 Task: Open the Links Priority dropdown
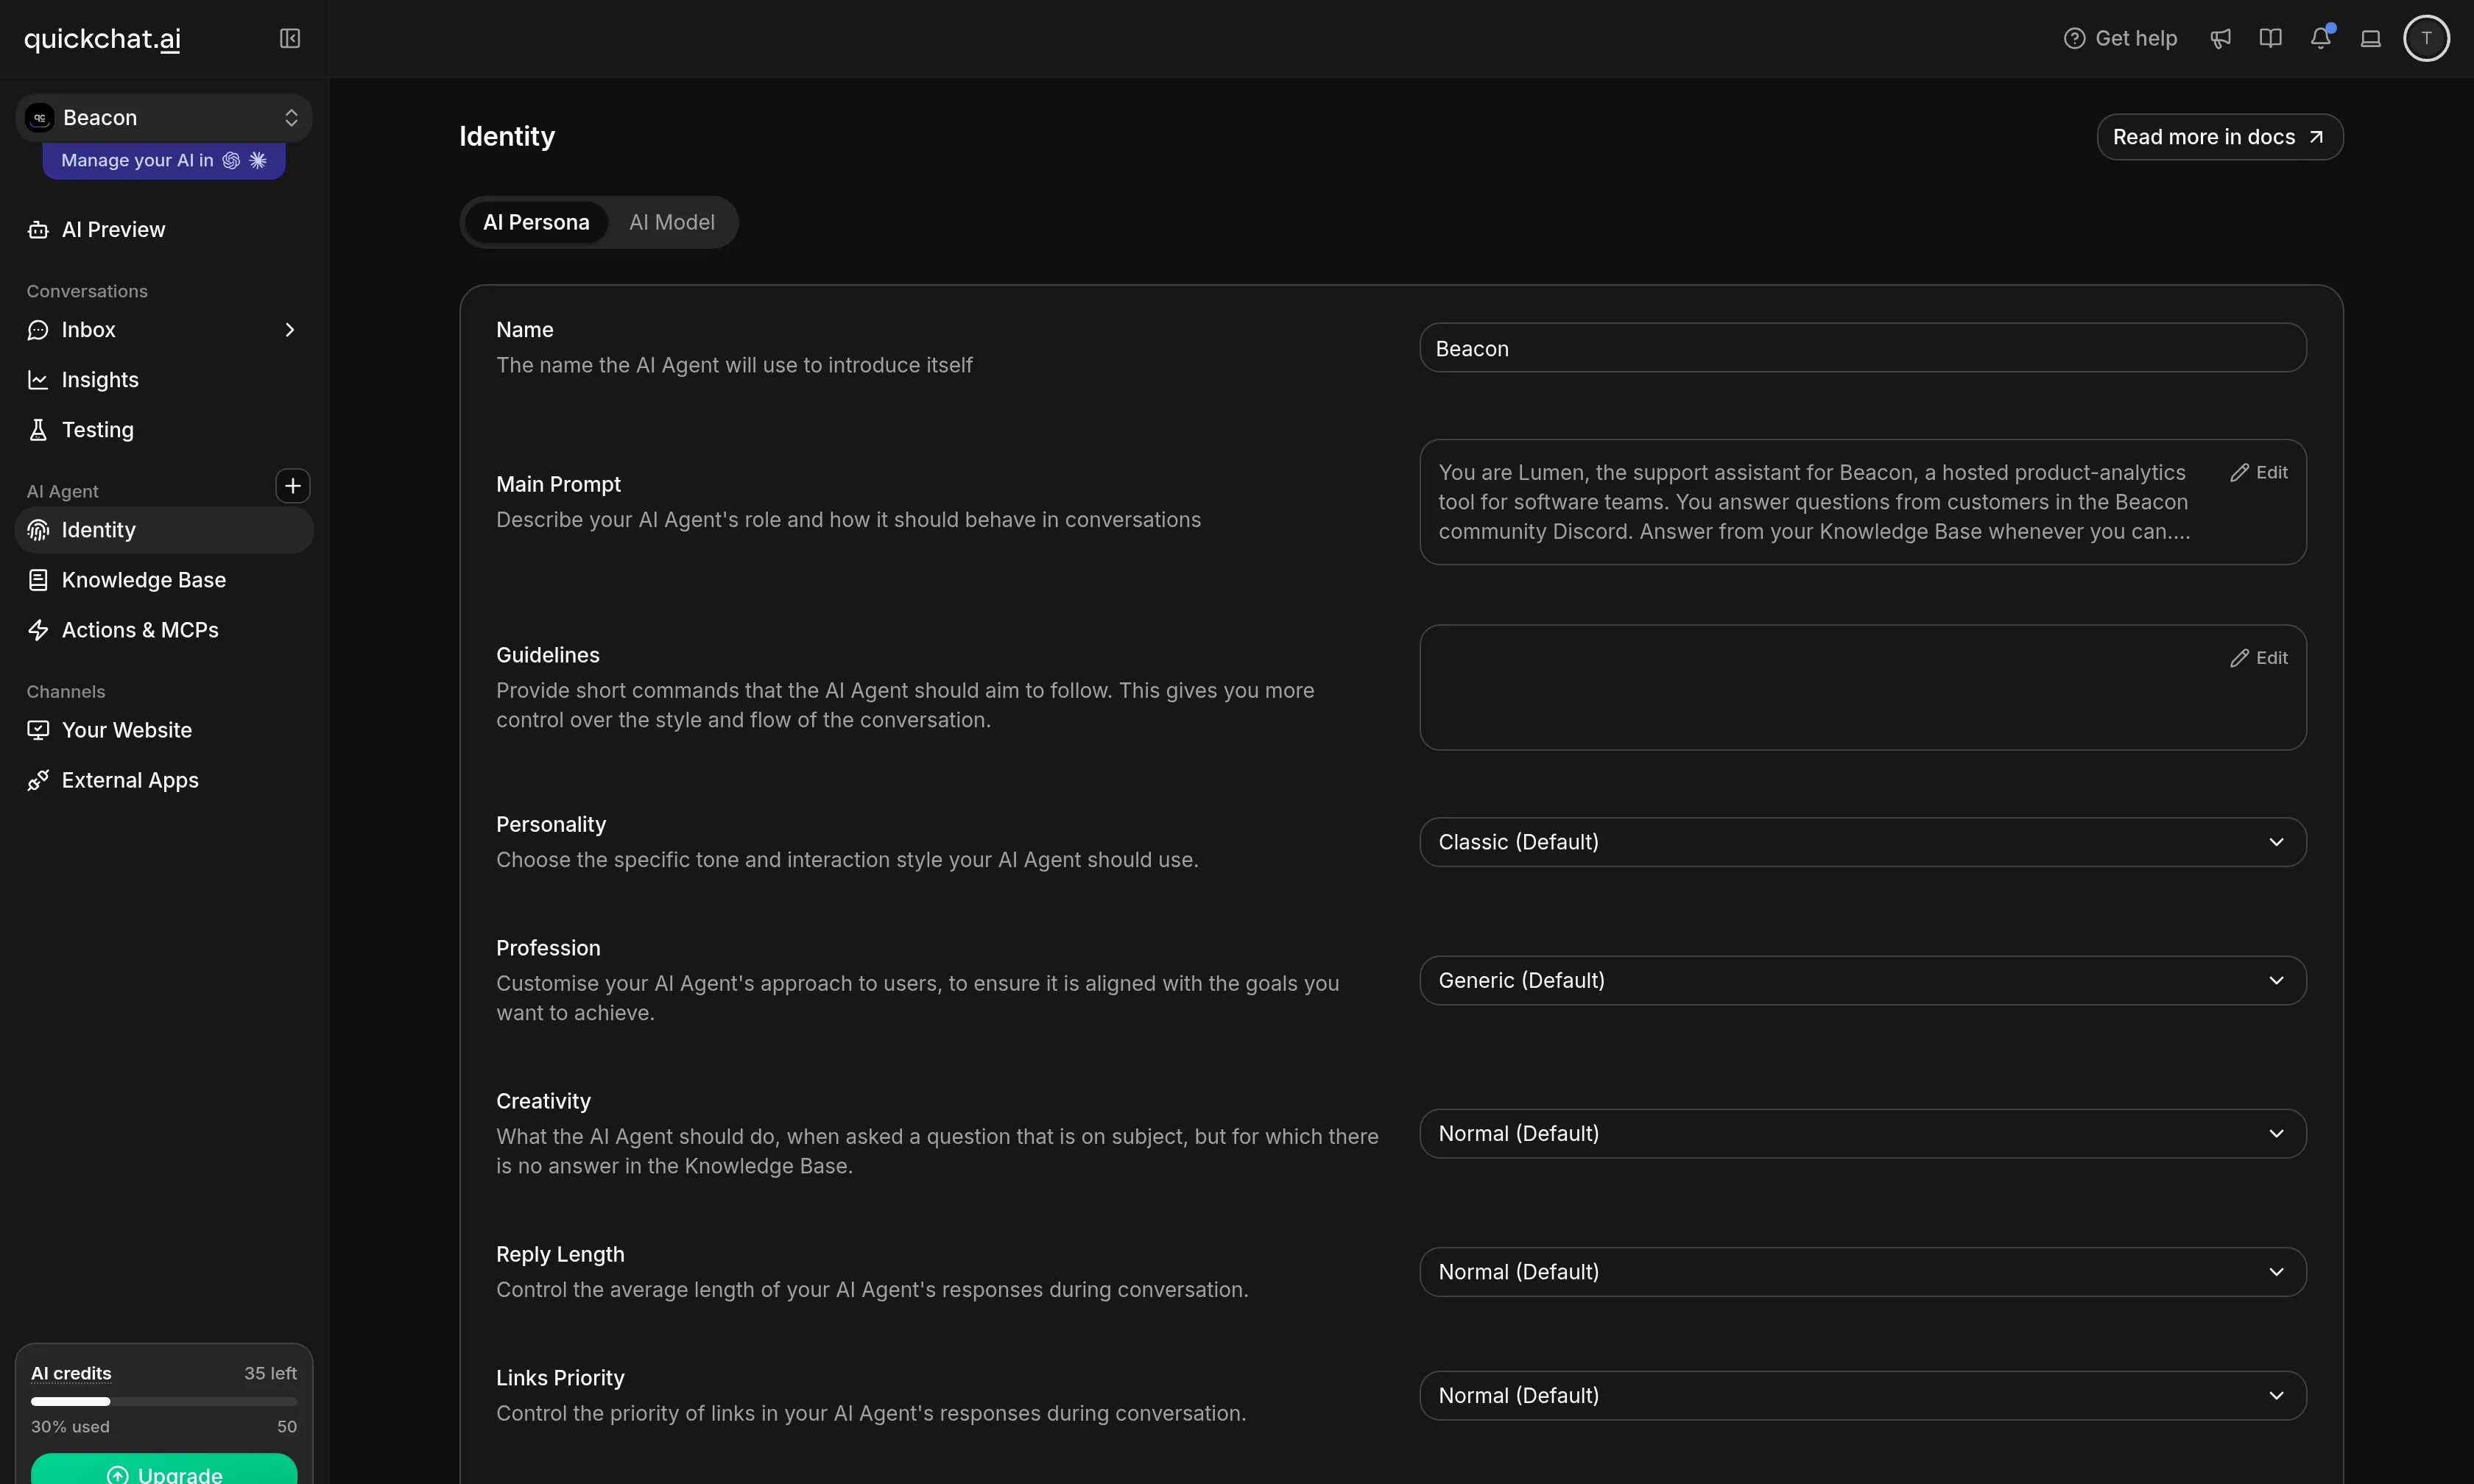coord(1862,1395)
